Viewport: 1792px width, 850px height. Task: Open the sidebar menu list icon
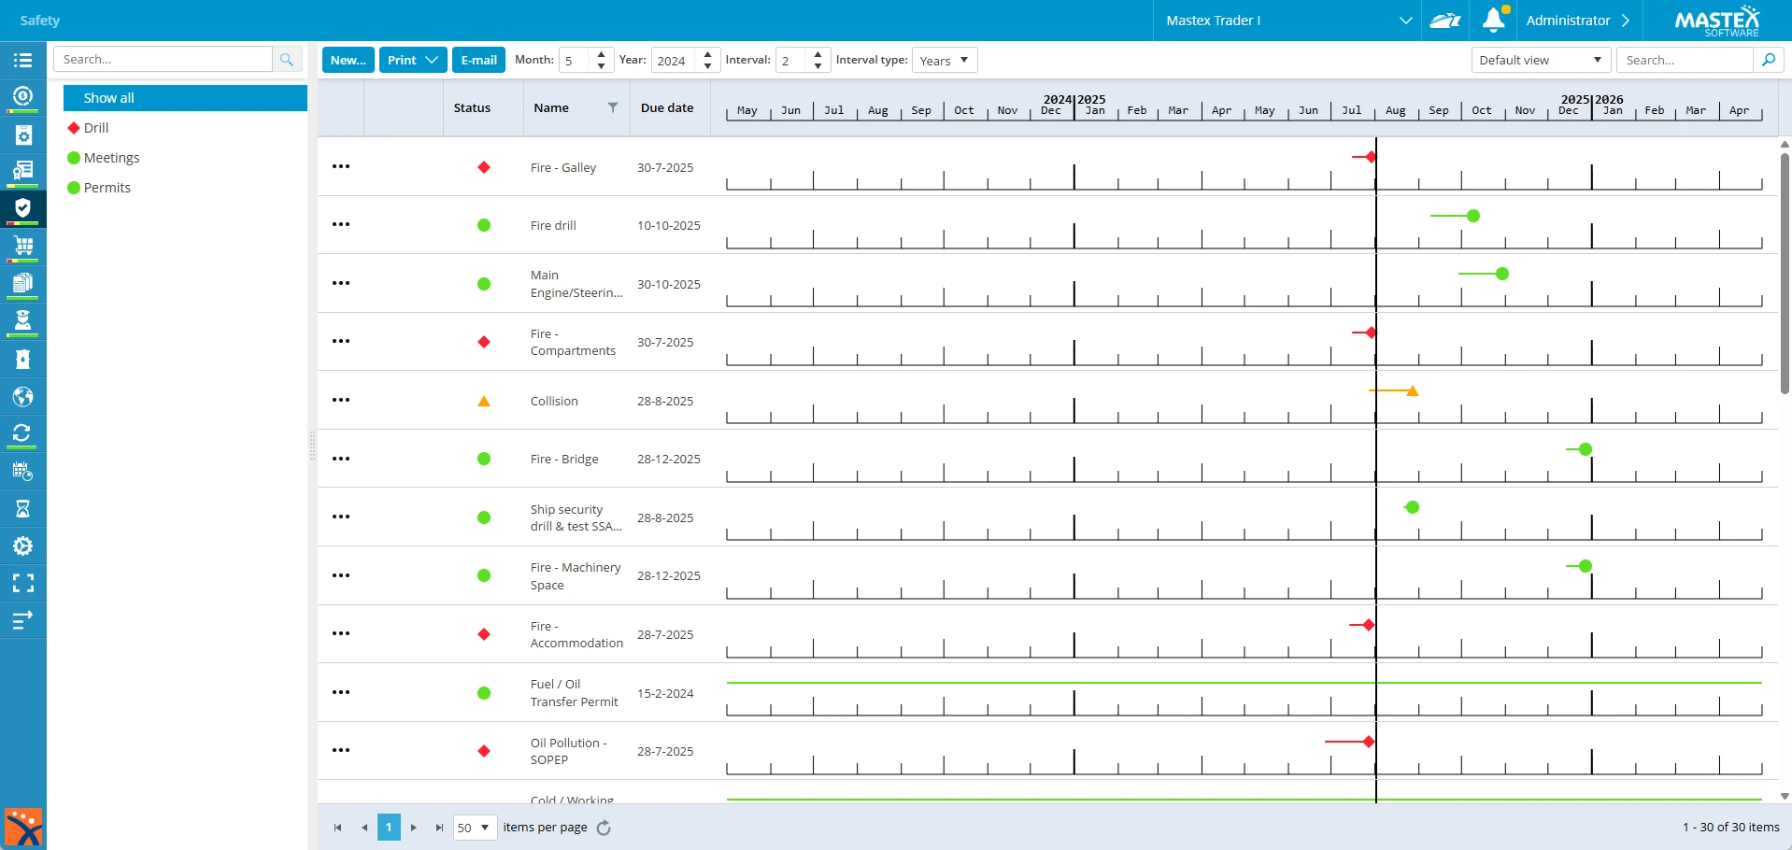[x=22, y=60]
